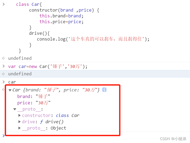
Task: Select the price: "30万" property row
Action: pyautogui.click(x=34, y=103)
